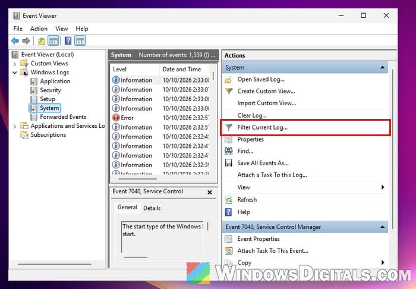Click Attach a Task To this Log...
The width and height of the screenshot is (416, 289).
[272, 175]
